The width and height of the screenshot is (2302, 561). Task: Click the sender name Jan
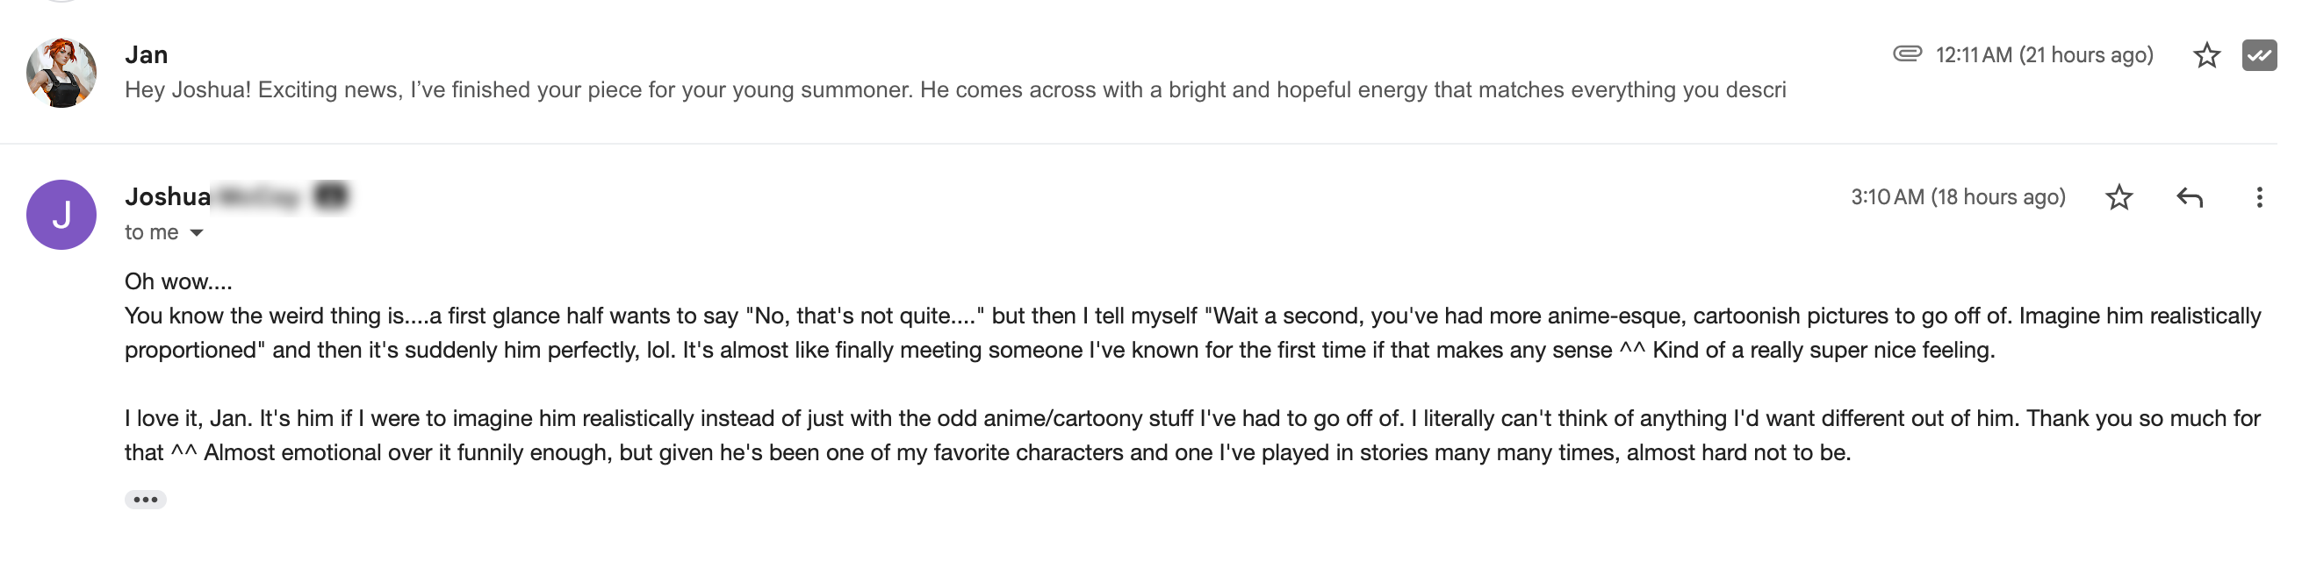coord(147,55)
